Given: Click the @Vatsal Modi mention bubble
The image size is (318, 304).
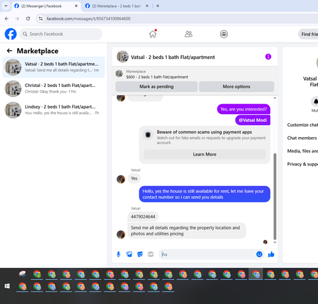Looking at the screenshot, I should (252, 120).
